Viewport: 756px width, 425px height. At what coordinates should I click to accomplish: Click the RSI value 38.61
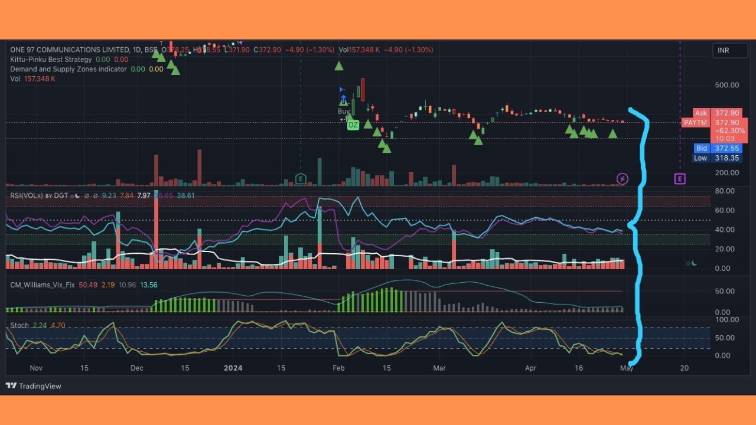(186, 195)
